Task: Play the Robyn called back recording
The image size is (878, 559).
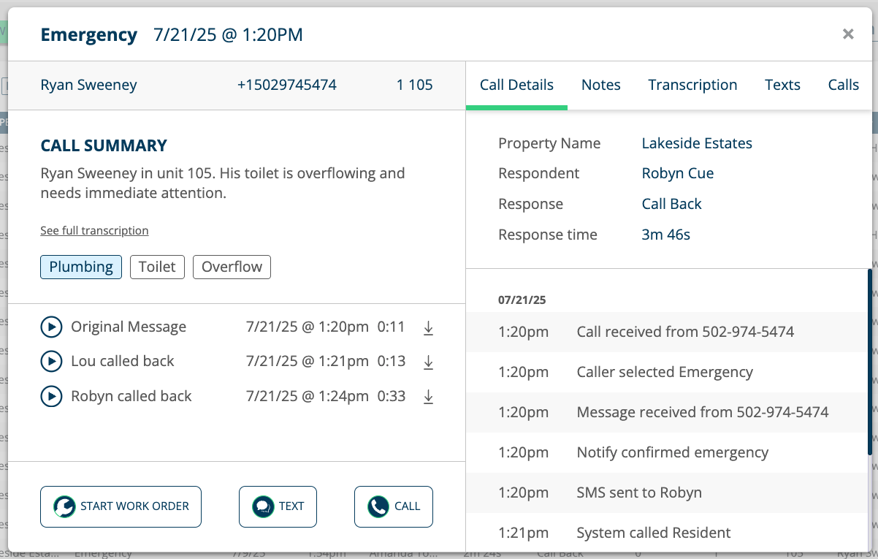Action: 51,397
